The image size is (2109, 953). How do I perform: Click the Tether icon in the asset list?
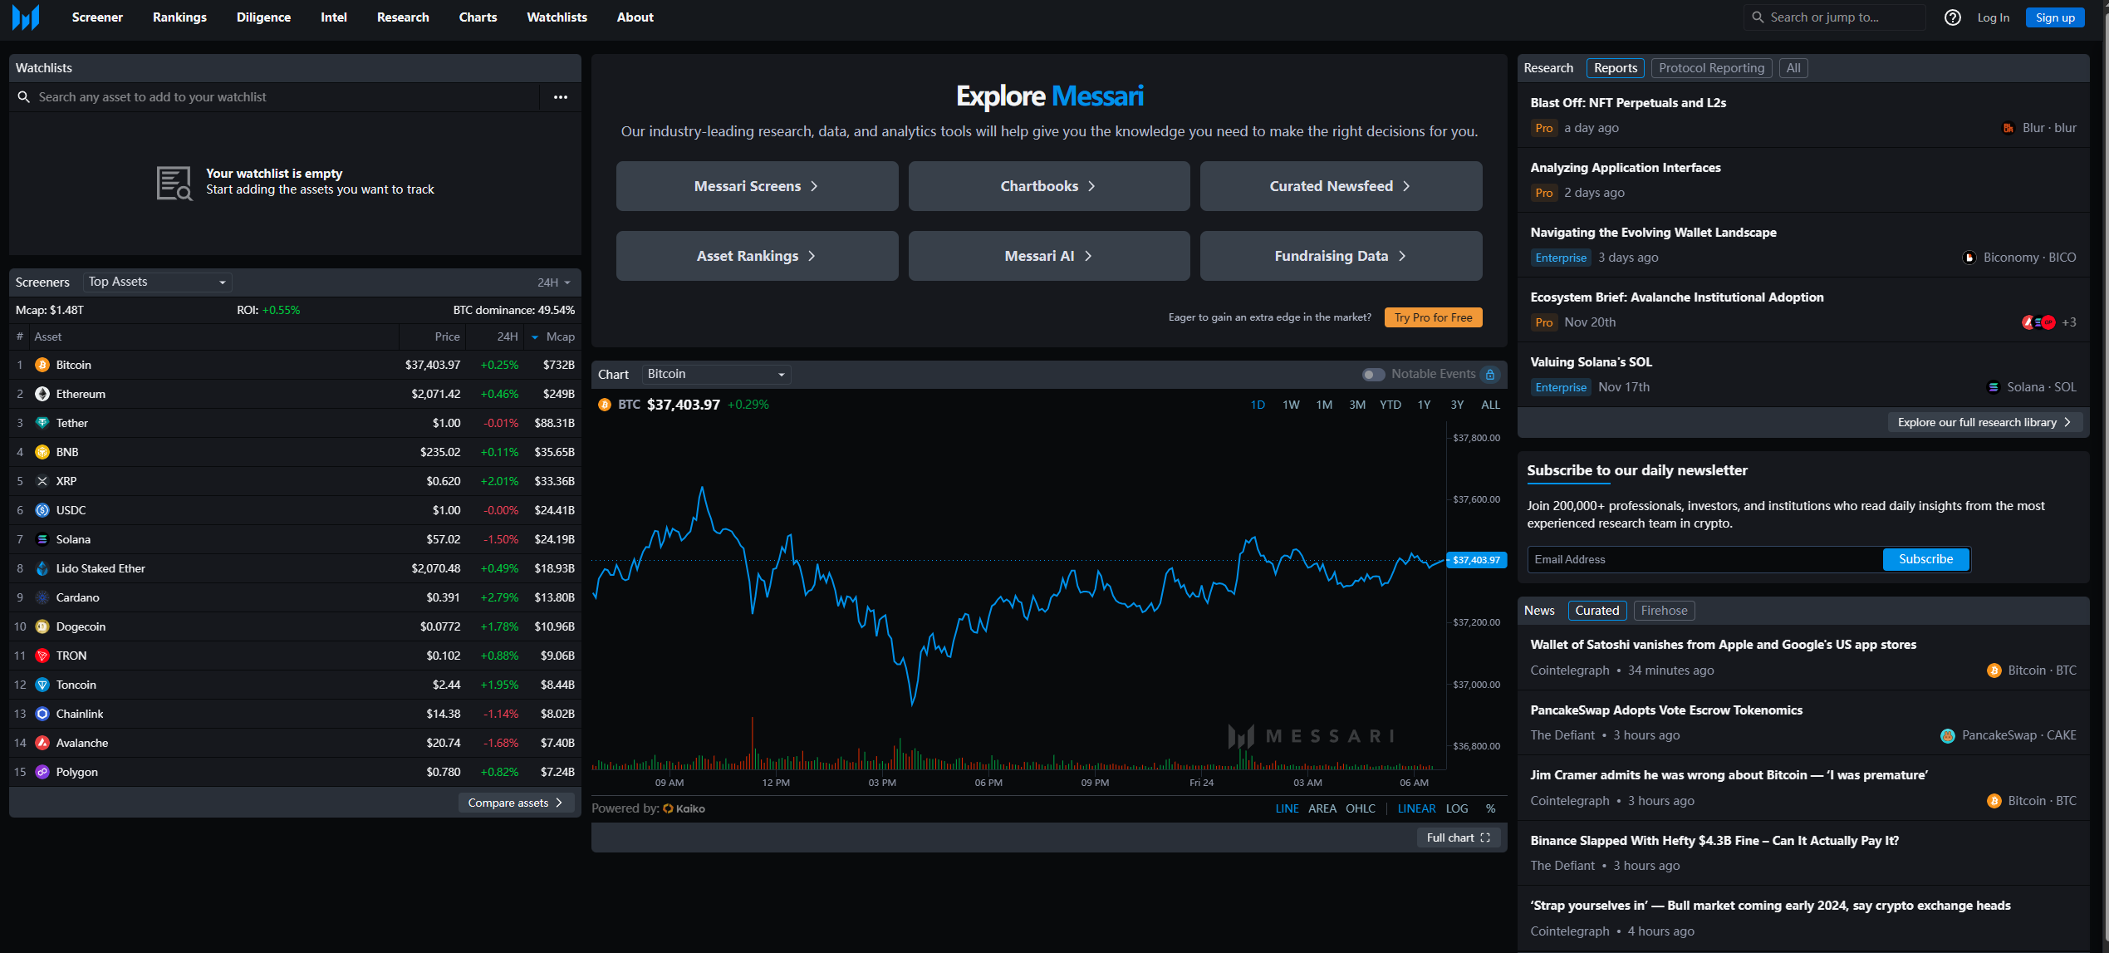(42, 423)
